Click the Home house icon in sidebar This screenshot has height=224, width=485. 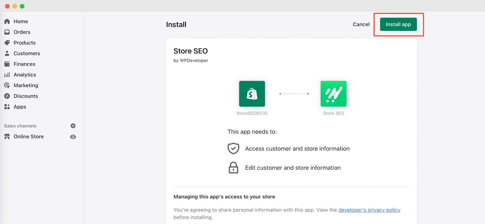pos(7,21)
